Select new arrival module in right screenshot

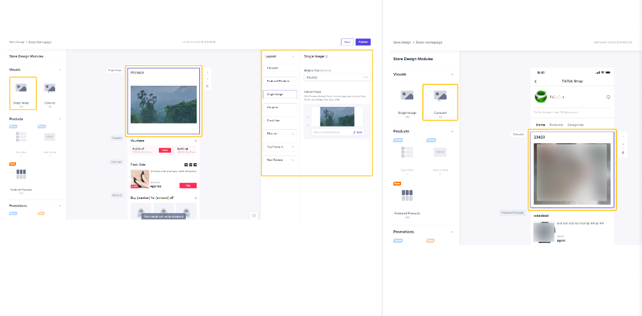coord(440,152)
